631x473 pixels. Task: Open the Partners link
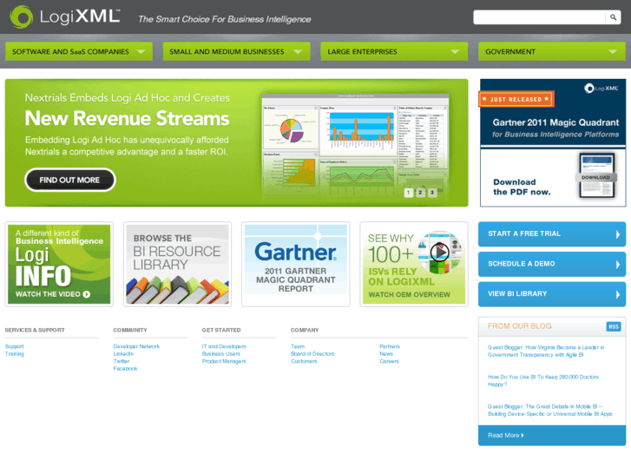[x=390, y=346]
